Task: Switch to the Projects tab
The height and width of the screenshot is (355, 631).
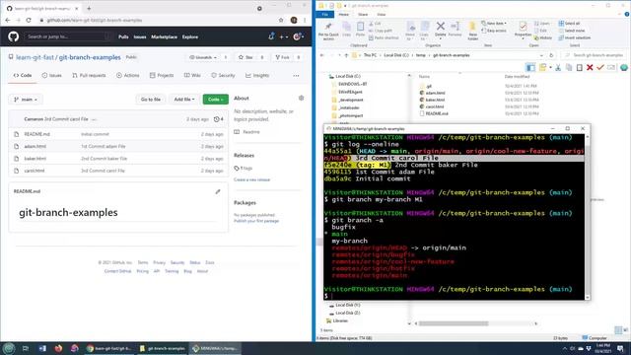Action: 162,75
